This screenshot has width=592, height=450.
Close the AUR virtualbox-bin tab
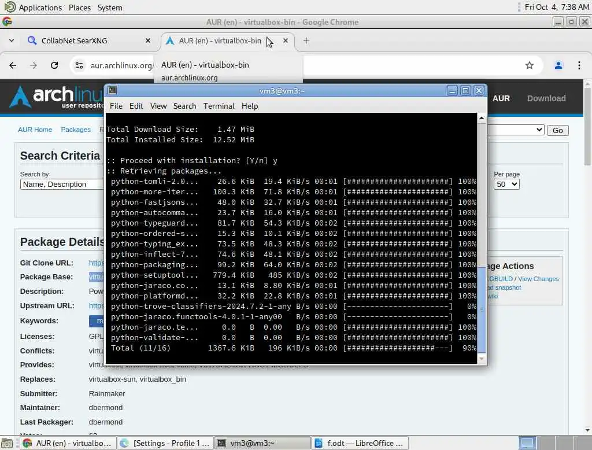(x=286, y=40)
